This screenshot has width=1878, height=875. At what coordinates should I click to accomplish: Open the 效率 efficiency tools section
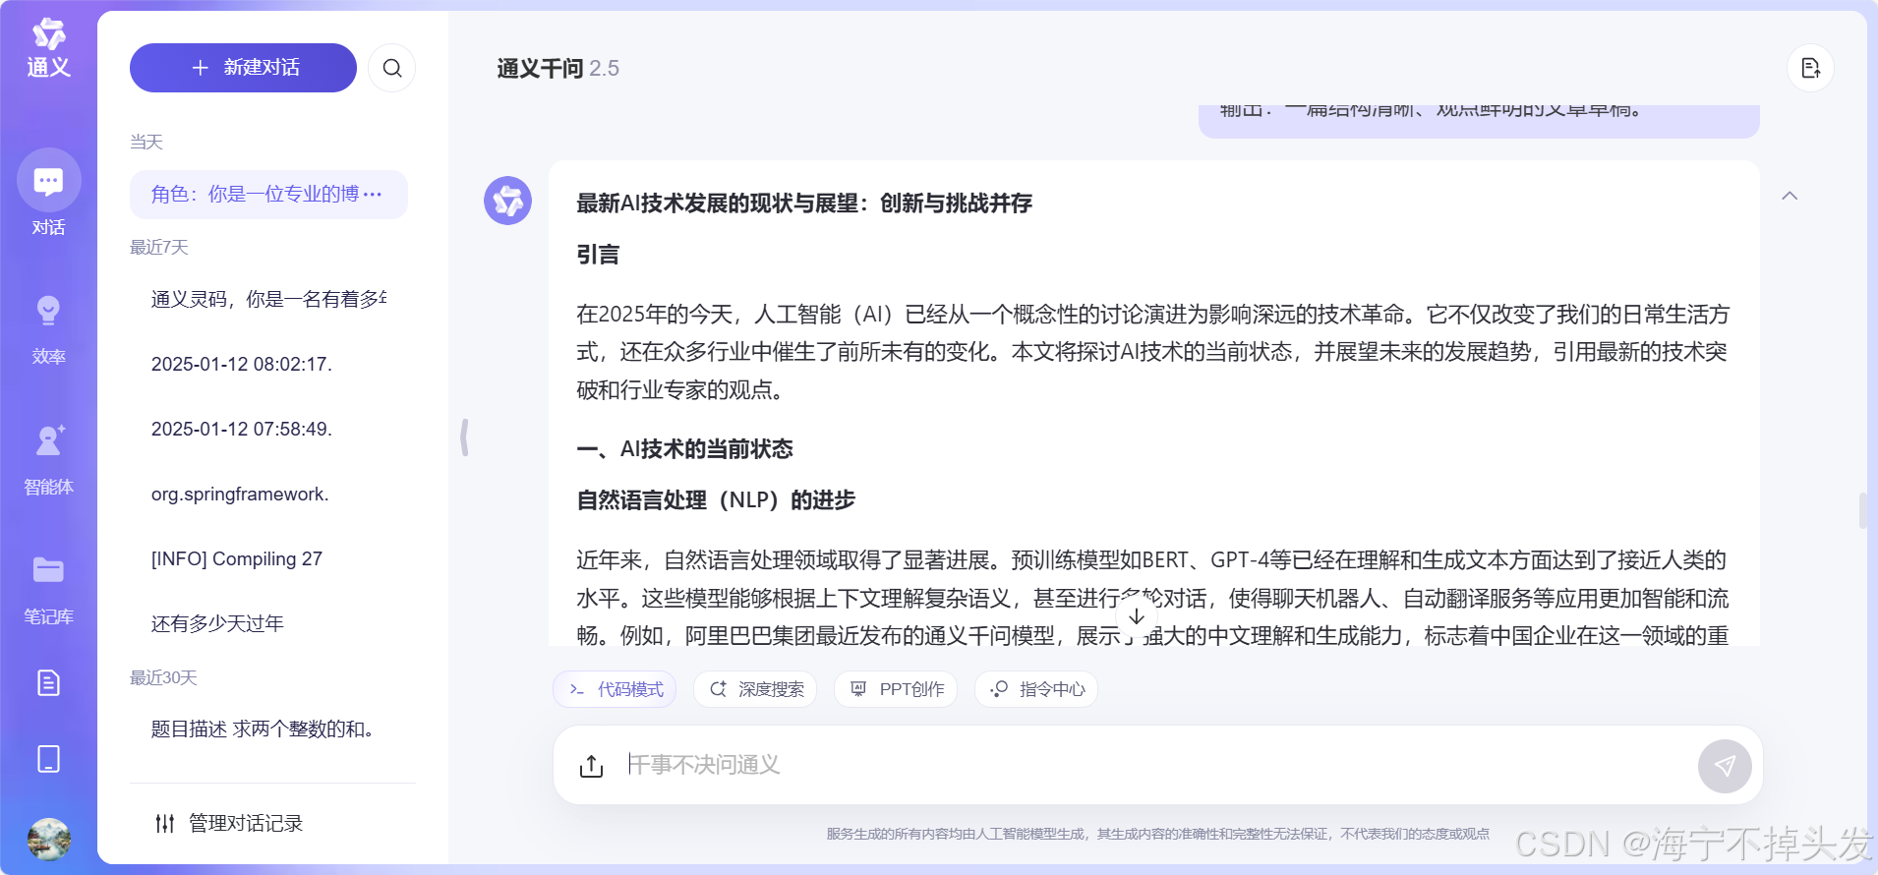48,330
